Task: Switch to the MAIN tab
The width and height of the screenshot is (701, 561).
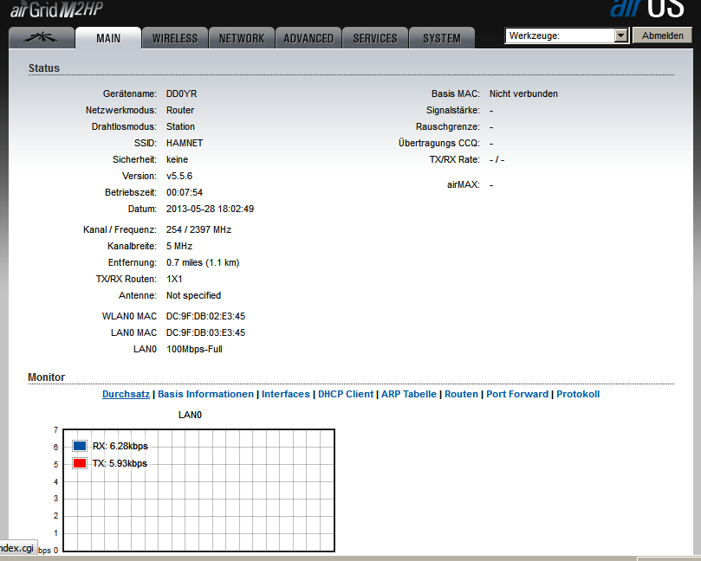Action: (108, 38)
